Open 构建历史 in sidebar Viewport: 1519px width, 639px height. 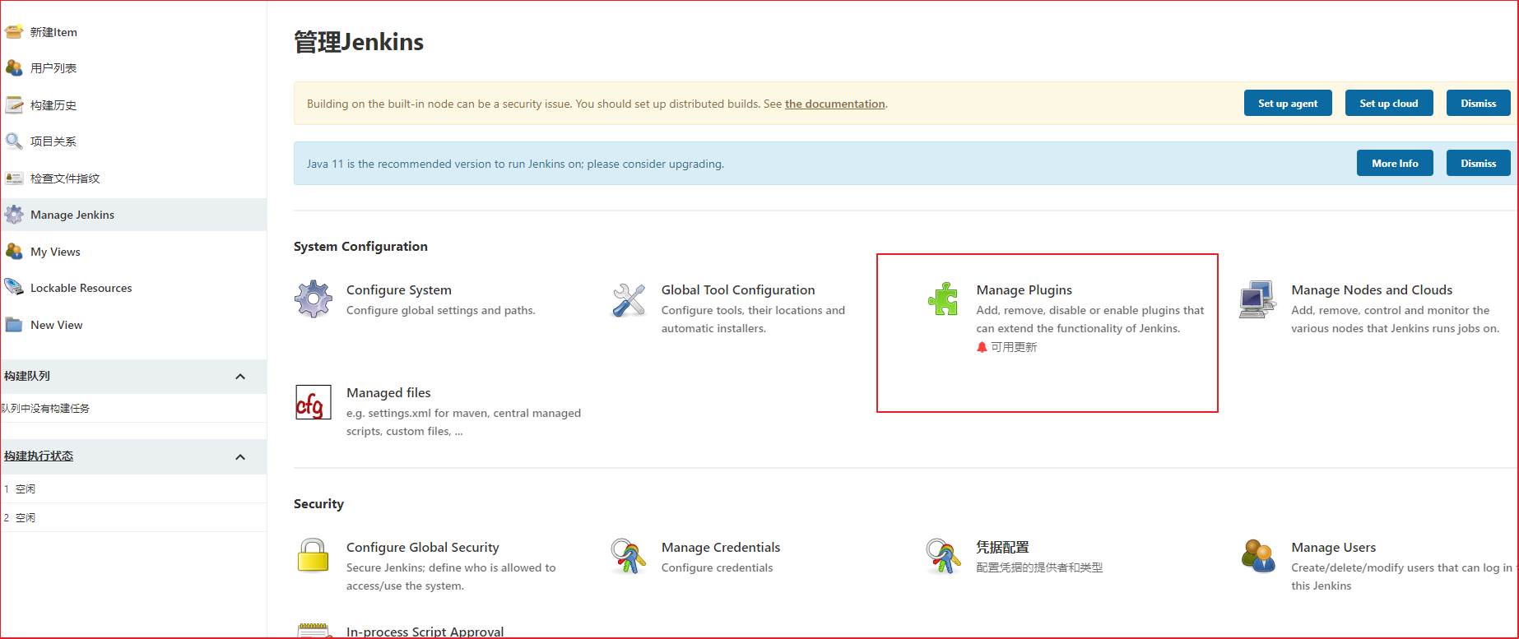point(53,105)
